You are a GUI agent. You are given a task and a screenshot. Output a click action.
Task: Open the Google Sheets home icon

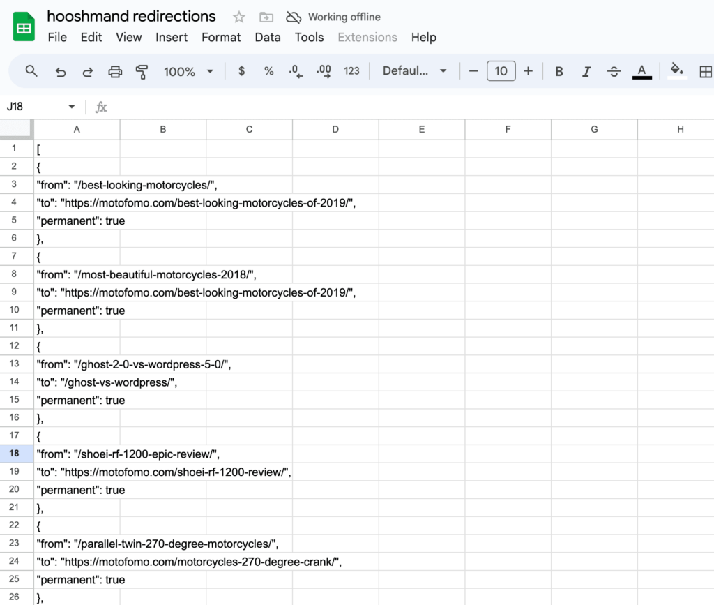coord(24,27)
